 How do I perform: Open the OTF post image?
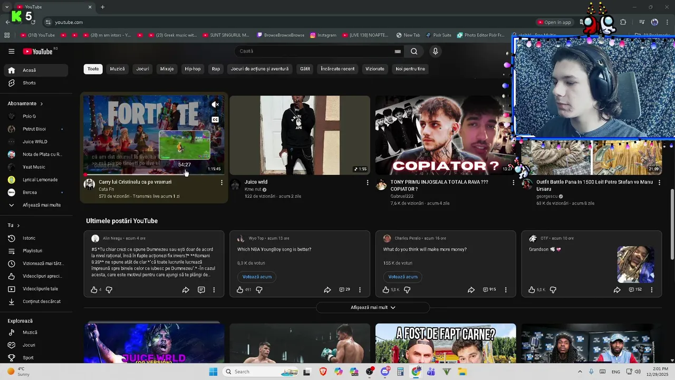point(636,264)
